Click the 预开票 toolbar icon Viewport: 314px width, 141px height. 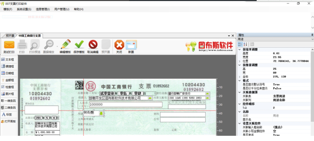(x=106, y=44)
